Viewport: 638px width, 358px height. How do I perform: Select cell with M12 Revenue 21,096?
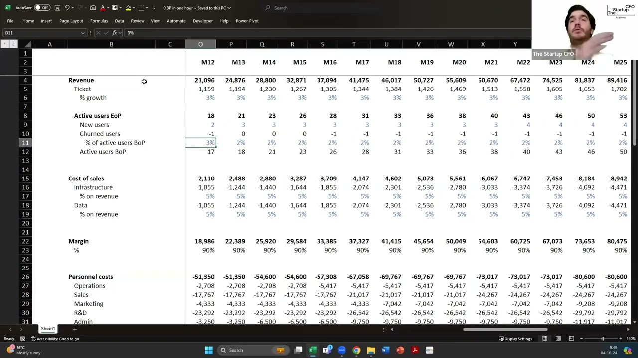click(x=200, y=80)
